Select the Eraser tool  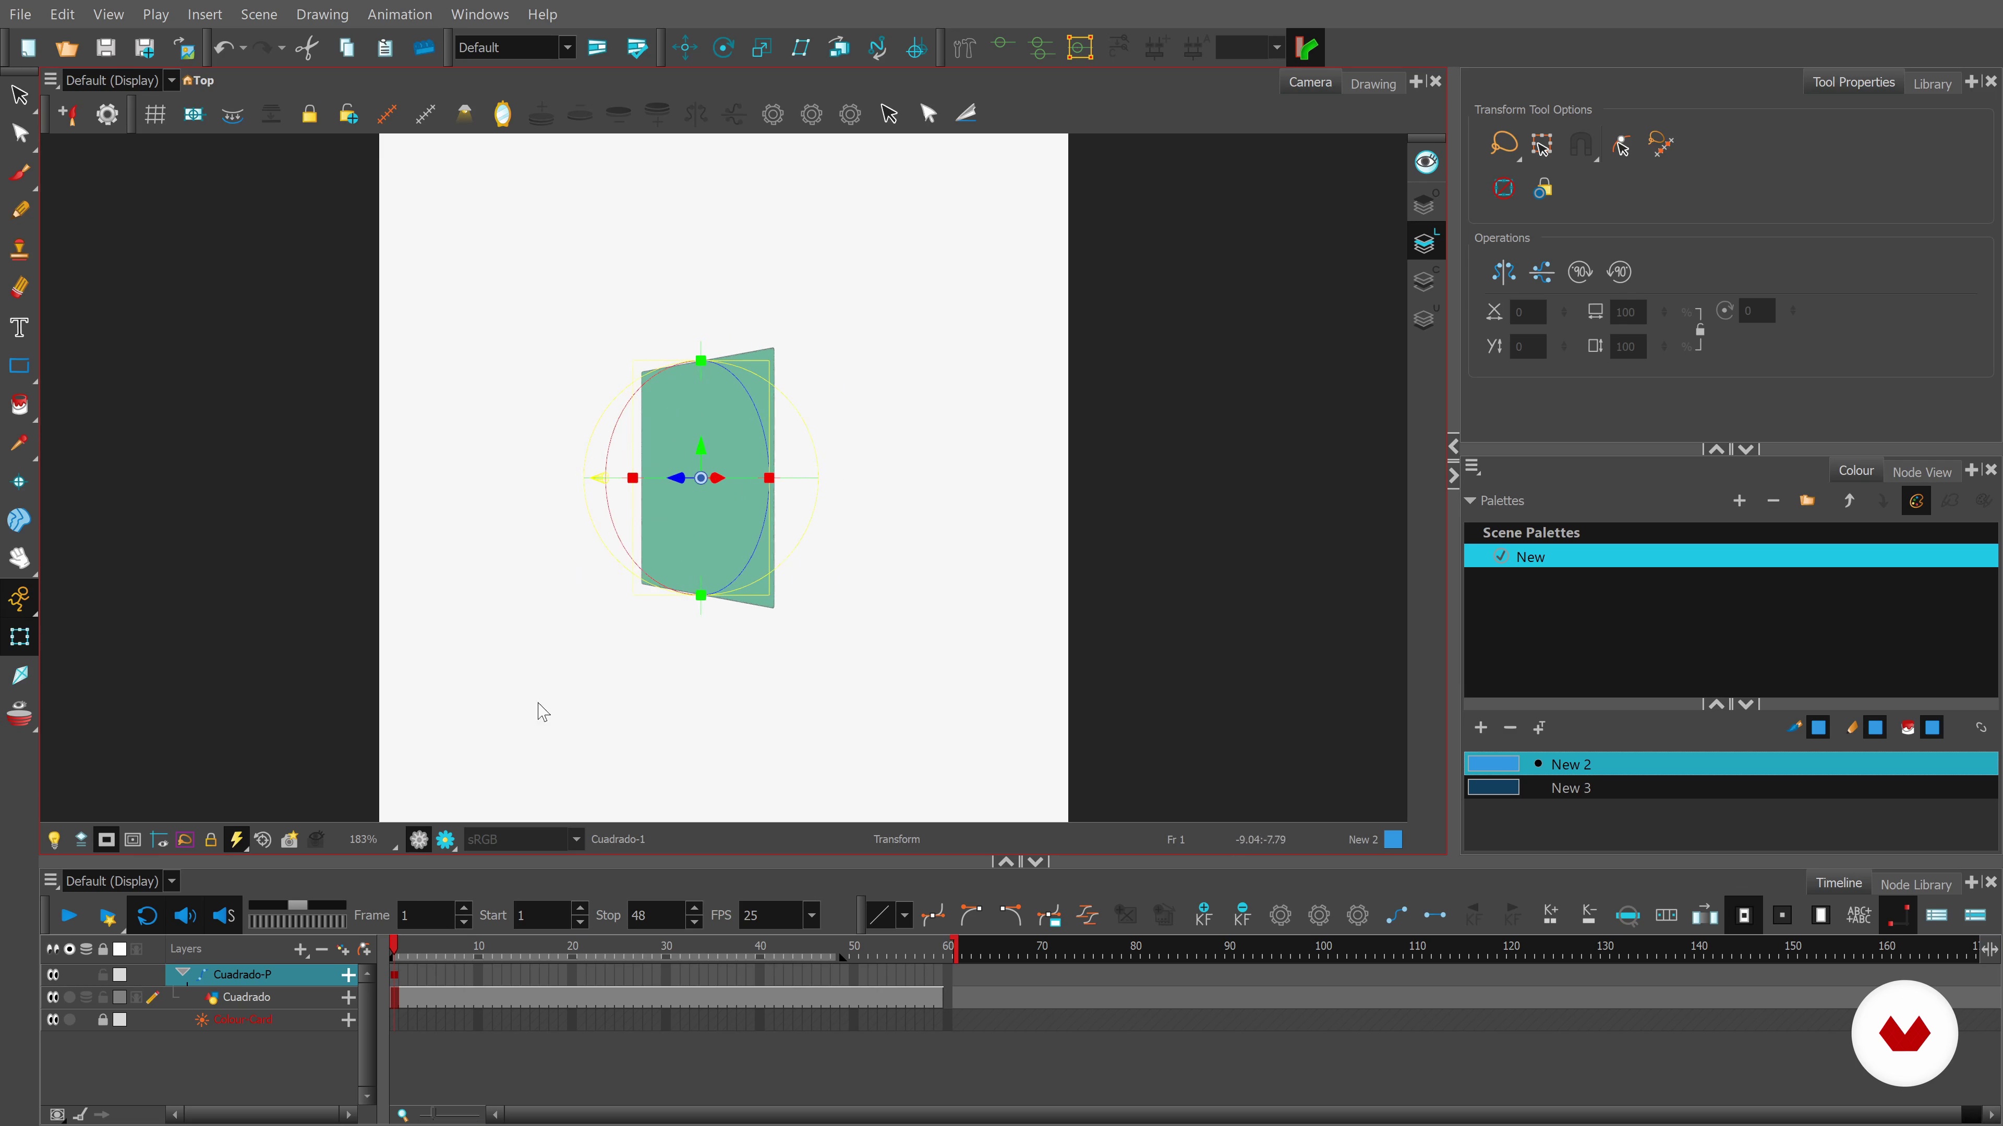19,288
